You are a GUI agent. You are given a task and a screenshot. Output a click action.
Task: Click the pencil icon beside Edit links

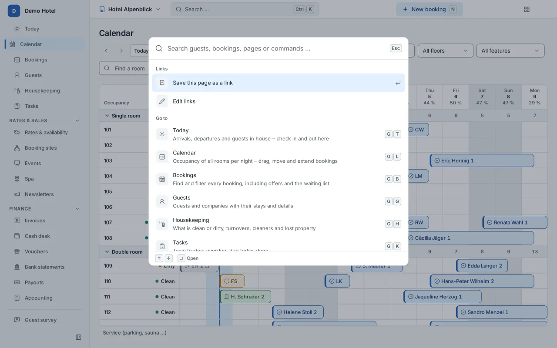pos(162,101)
